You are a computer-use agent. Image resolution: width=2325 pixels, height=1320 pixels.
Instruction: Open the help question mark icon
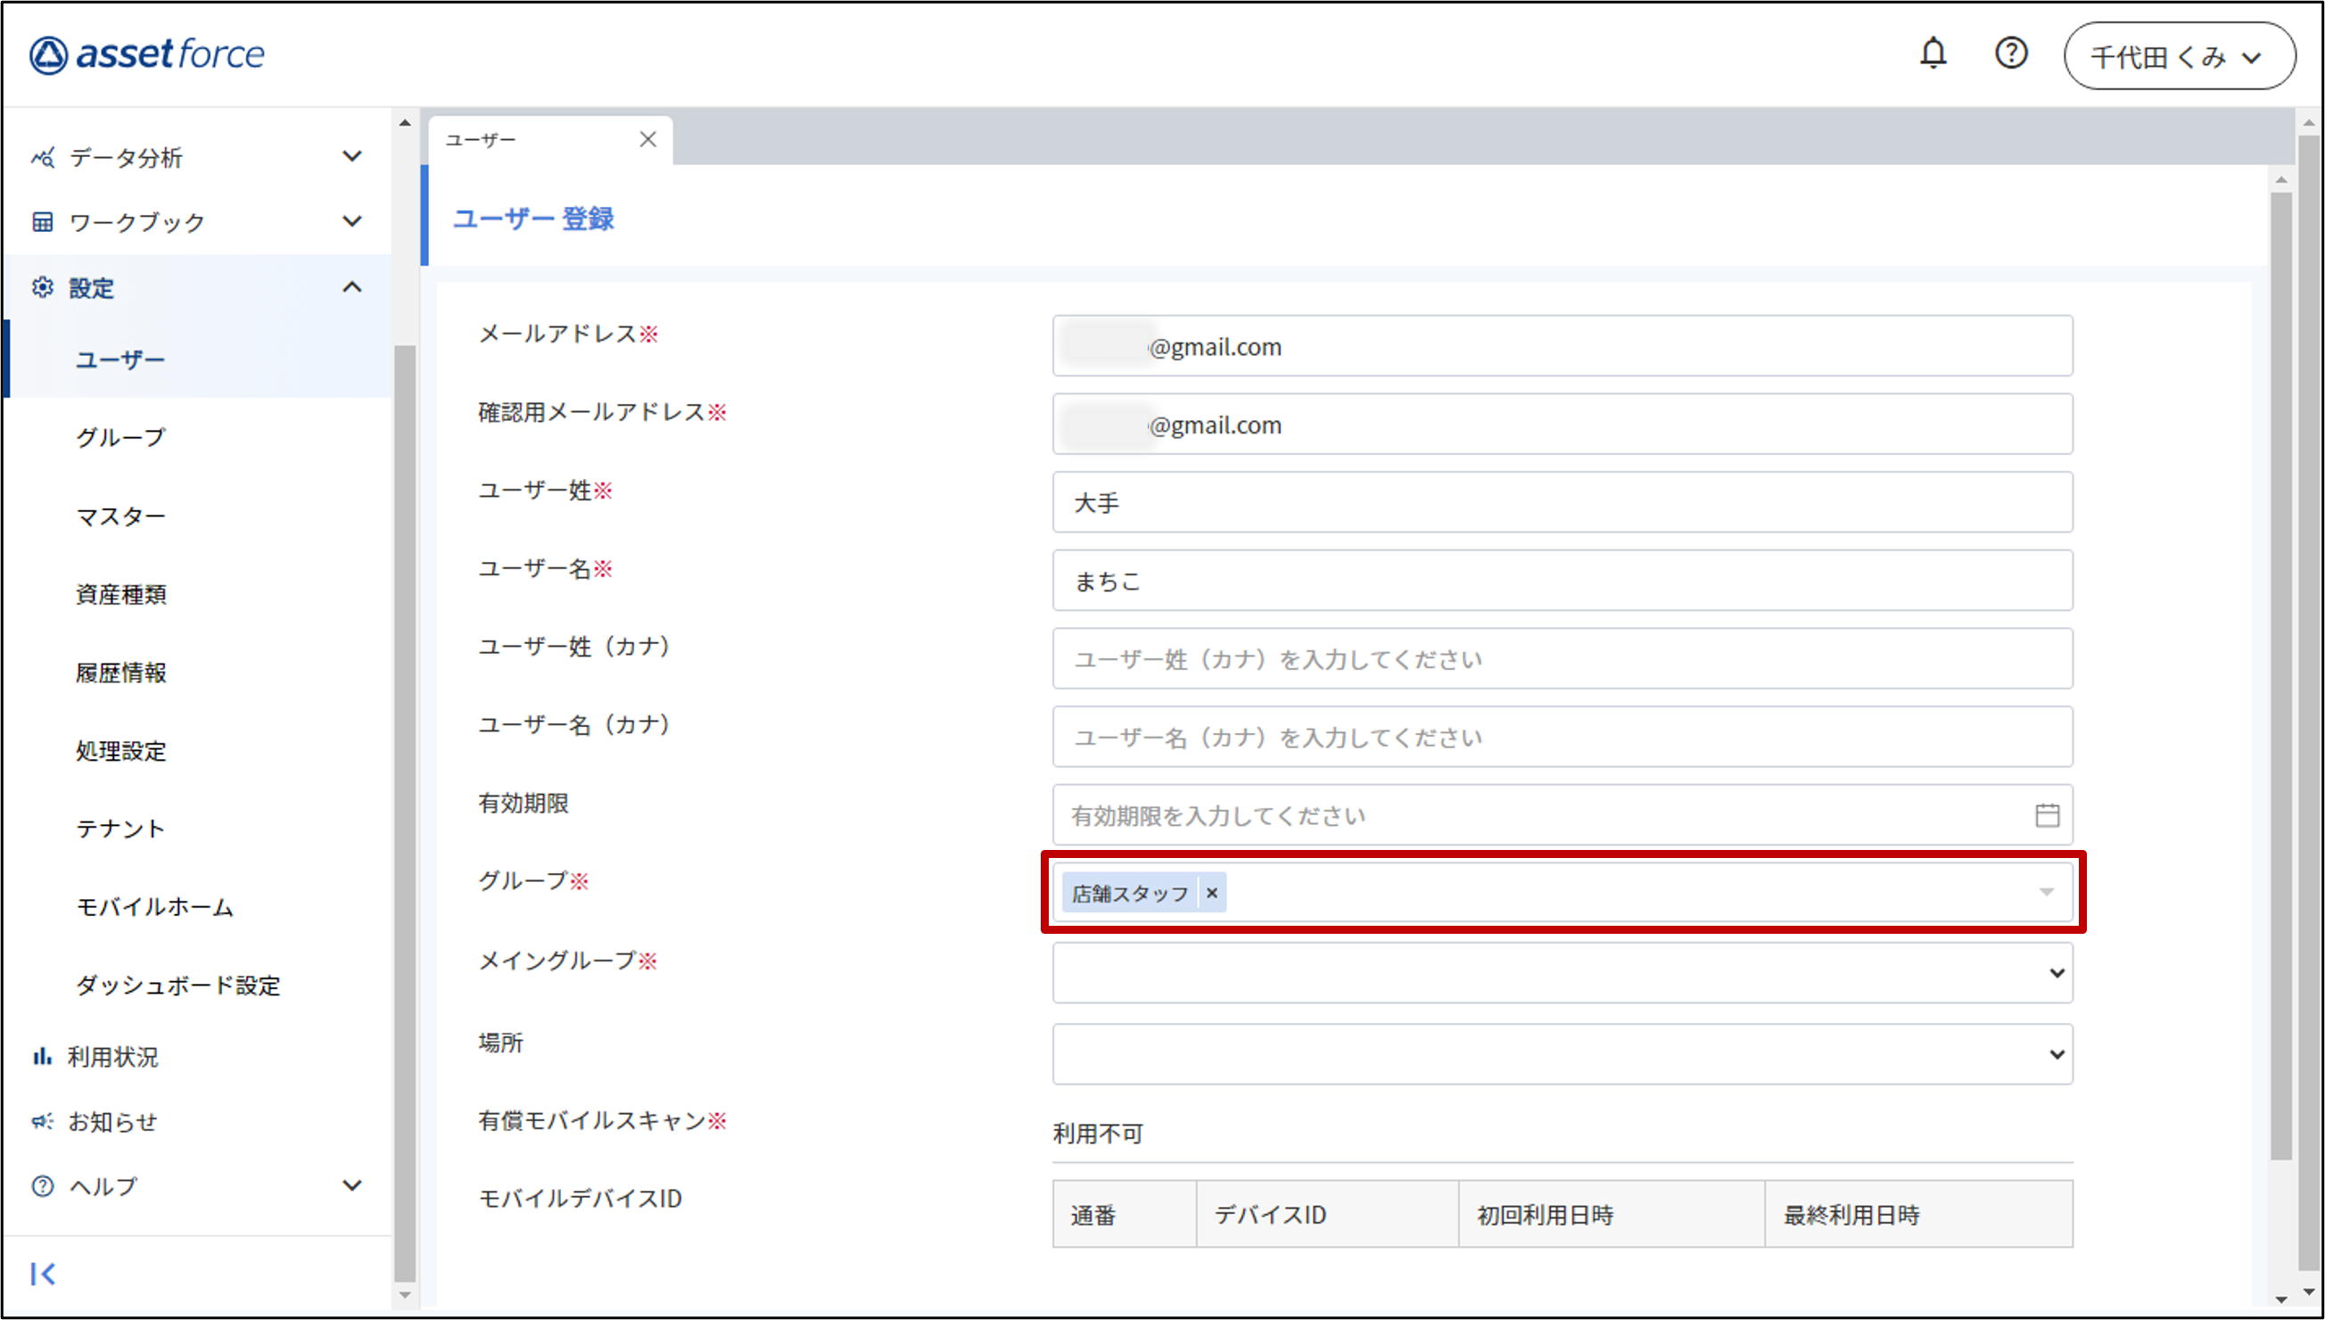tap(2010, 54)
